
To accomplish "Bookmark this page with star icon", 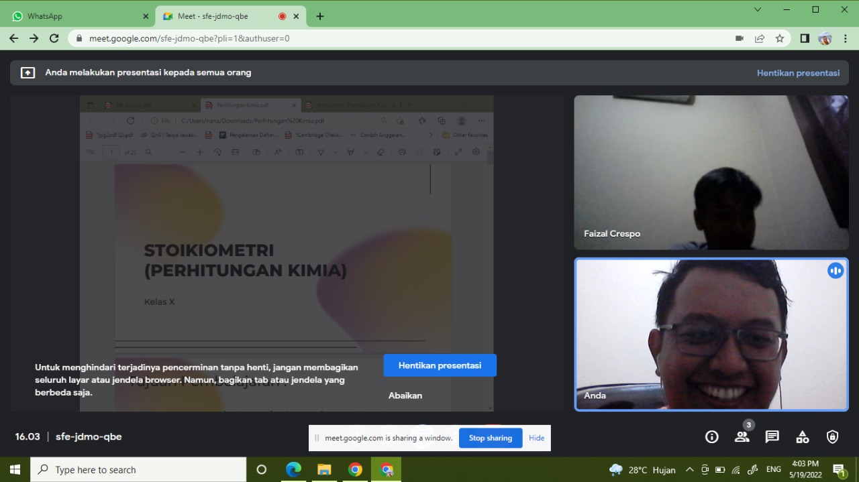I will pos(780,38).
